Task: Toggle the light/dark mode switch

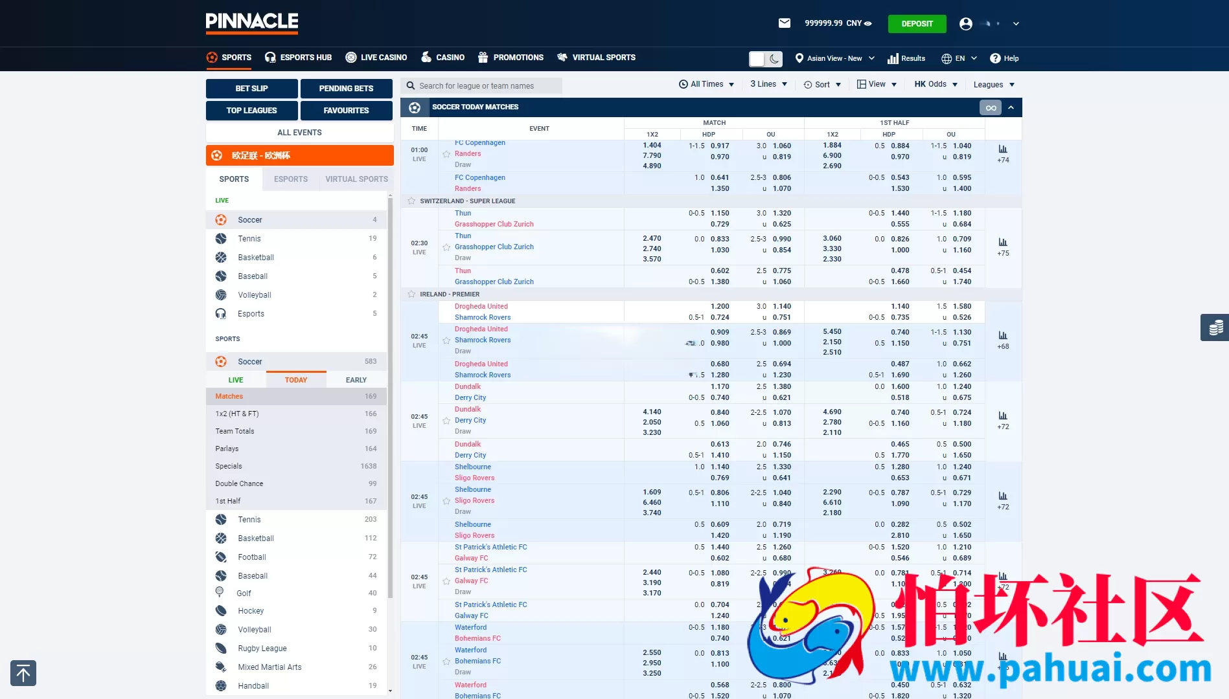Action: click(x=765, y=59)
